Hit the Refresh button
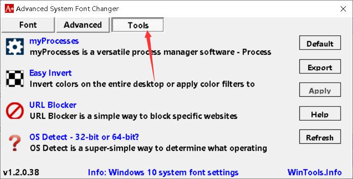 tap(320, 138)
